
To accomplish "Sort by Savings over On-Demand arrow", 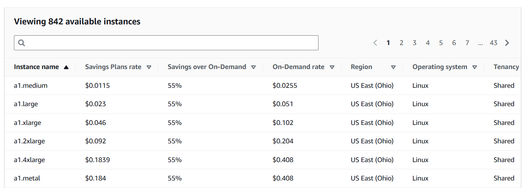I will [253, 67].
